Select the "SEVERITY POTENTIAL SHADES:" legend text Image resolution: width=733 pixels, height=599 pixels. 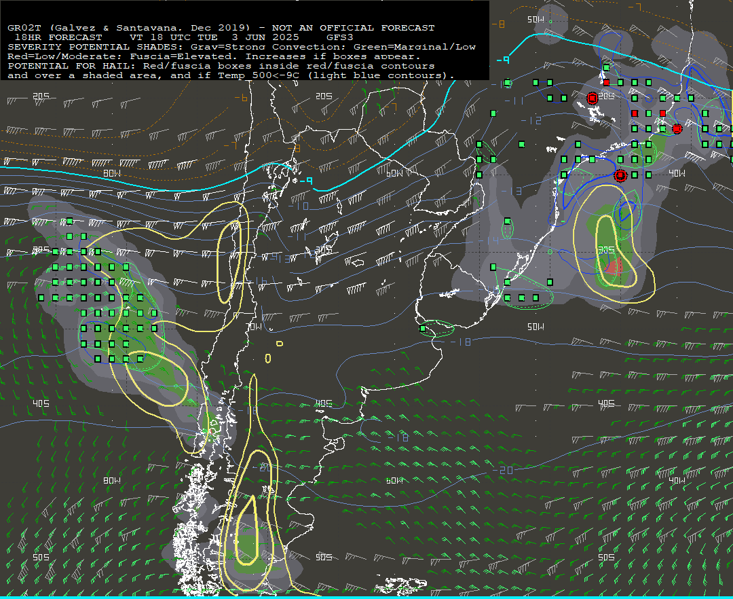tap(96, 47)
